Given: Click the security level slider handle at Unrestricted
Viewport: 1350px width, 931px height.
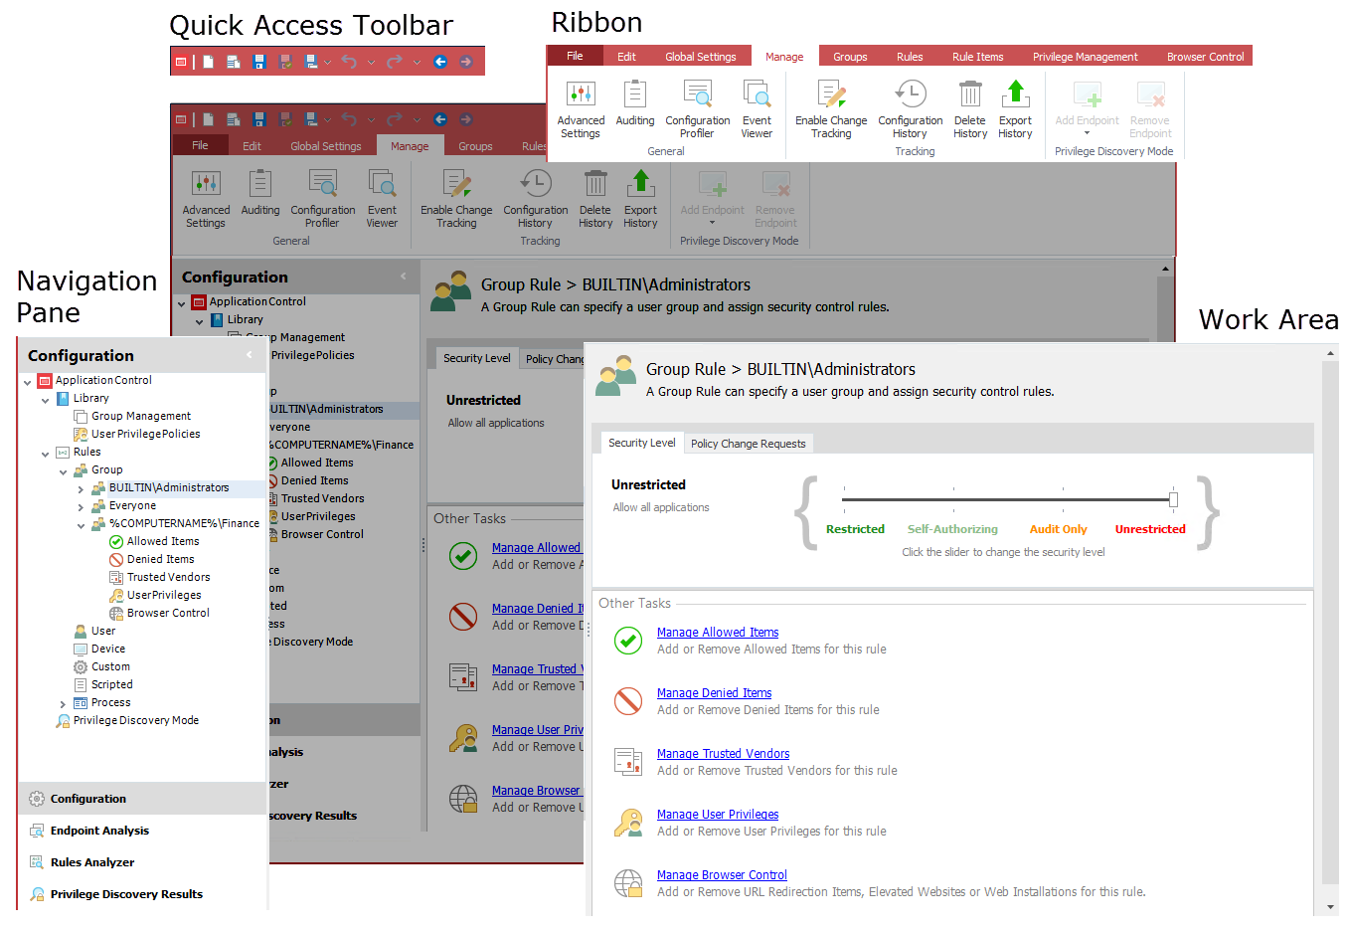Looking at the screenshot, I should pyautogui.click(x=1173, y=499).
